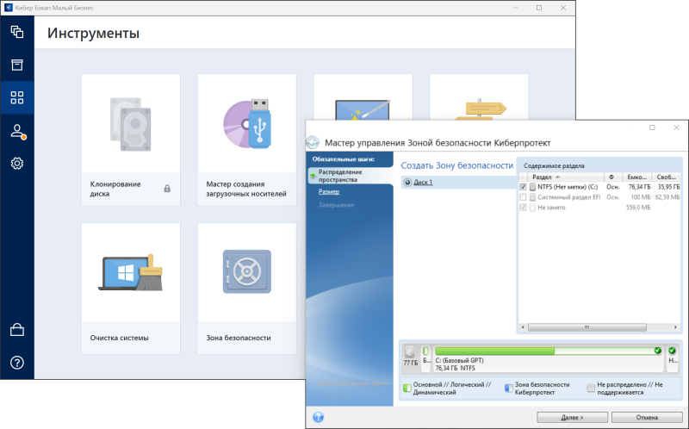Open the Клонирование диска tool
Image resolution: width=689 pixels, height=429 pixels.
tap(130, 140)
